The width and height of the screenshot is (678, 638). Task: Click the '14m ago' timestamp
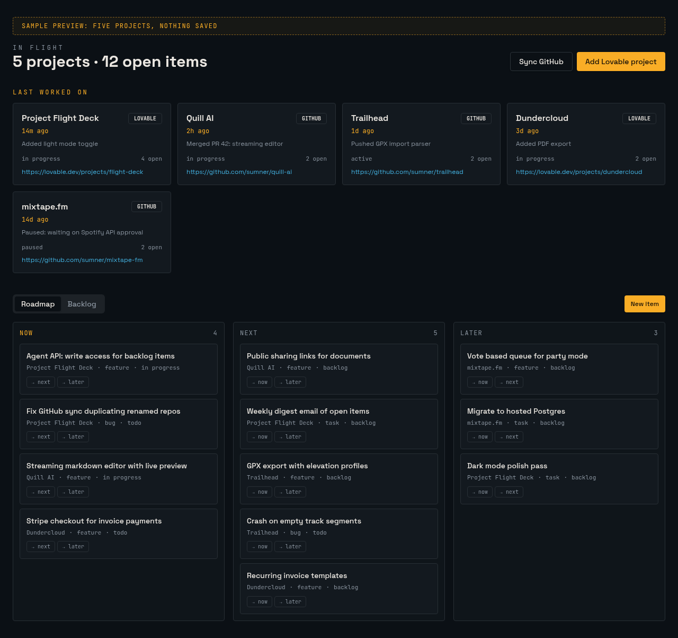35,131
